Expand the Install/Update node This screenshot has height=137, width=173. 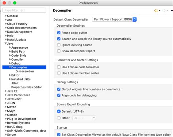click(x=5, y=39)
